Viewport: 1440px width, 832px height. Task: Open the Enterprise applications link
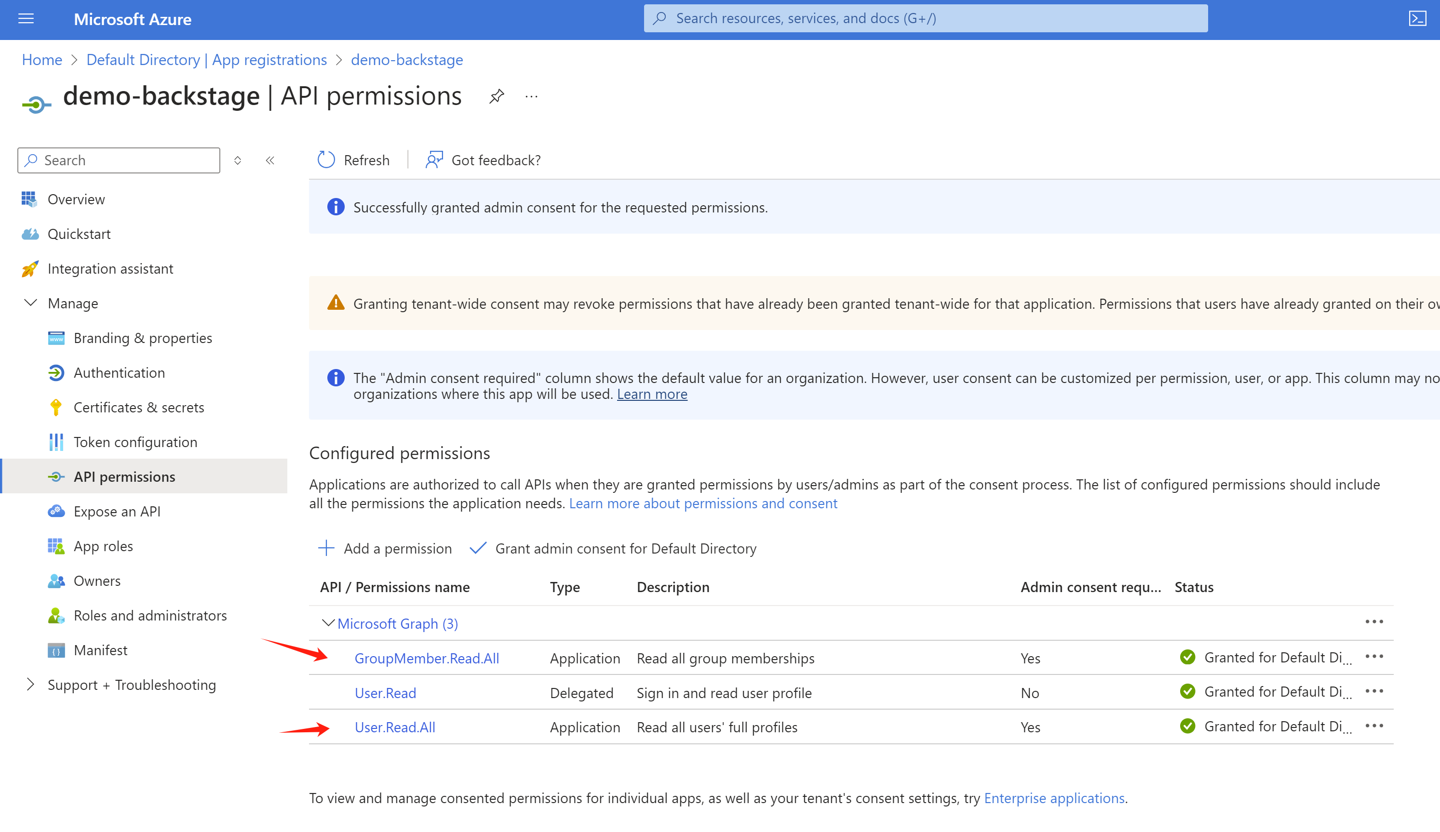click(x=1054, y=798)
